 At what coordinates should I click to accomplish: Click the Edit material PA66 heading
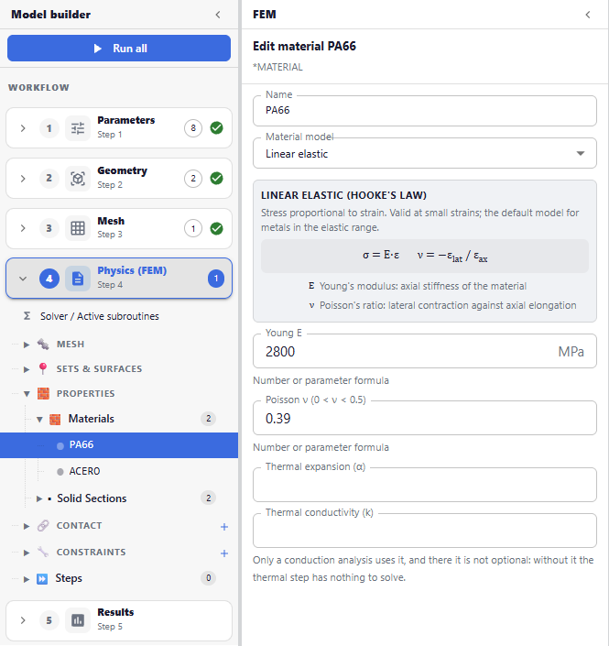pos(304,46)
